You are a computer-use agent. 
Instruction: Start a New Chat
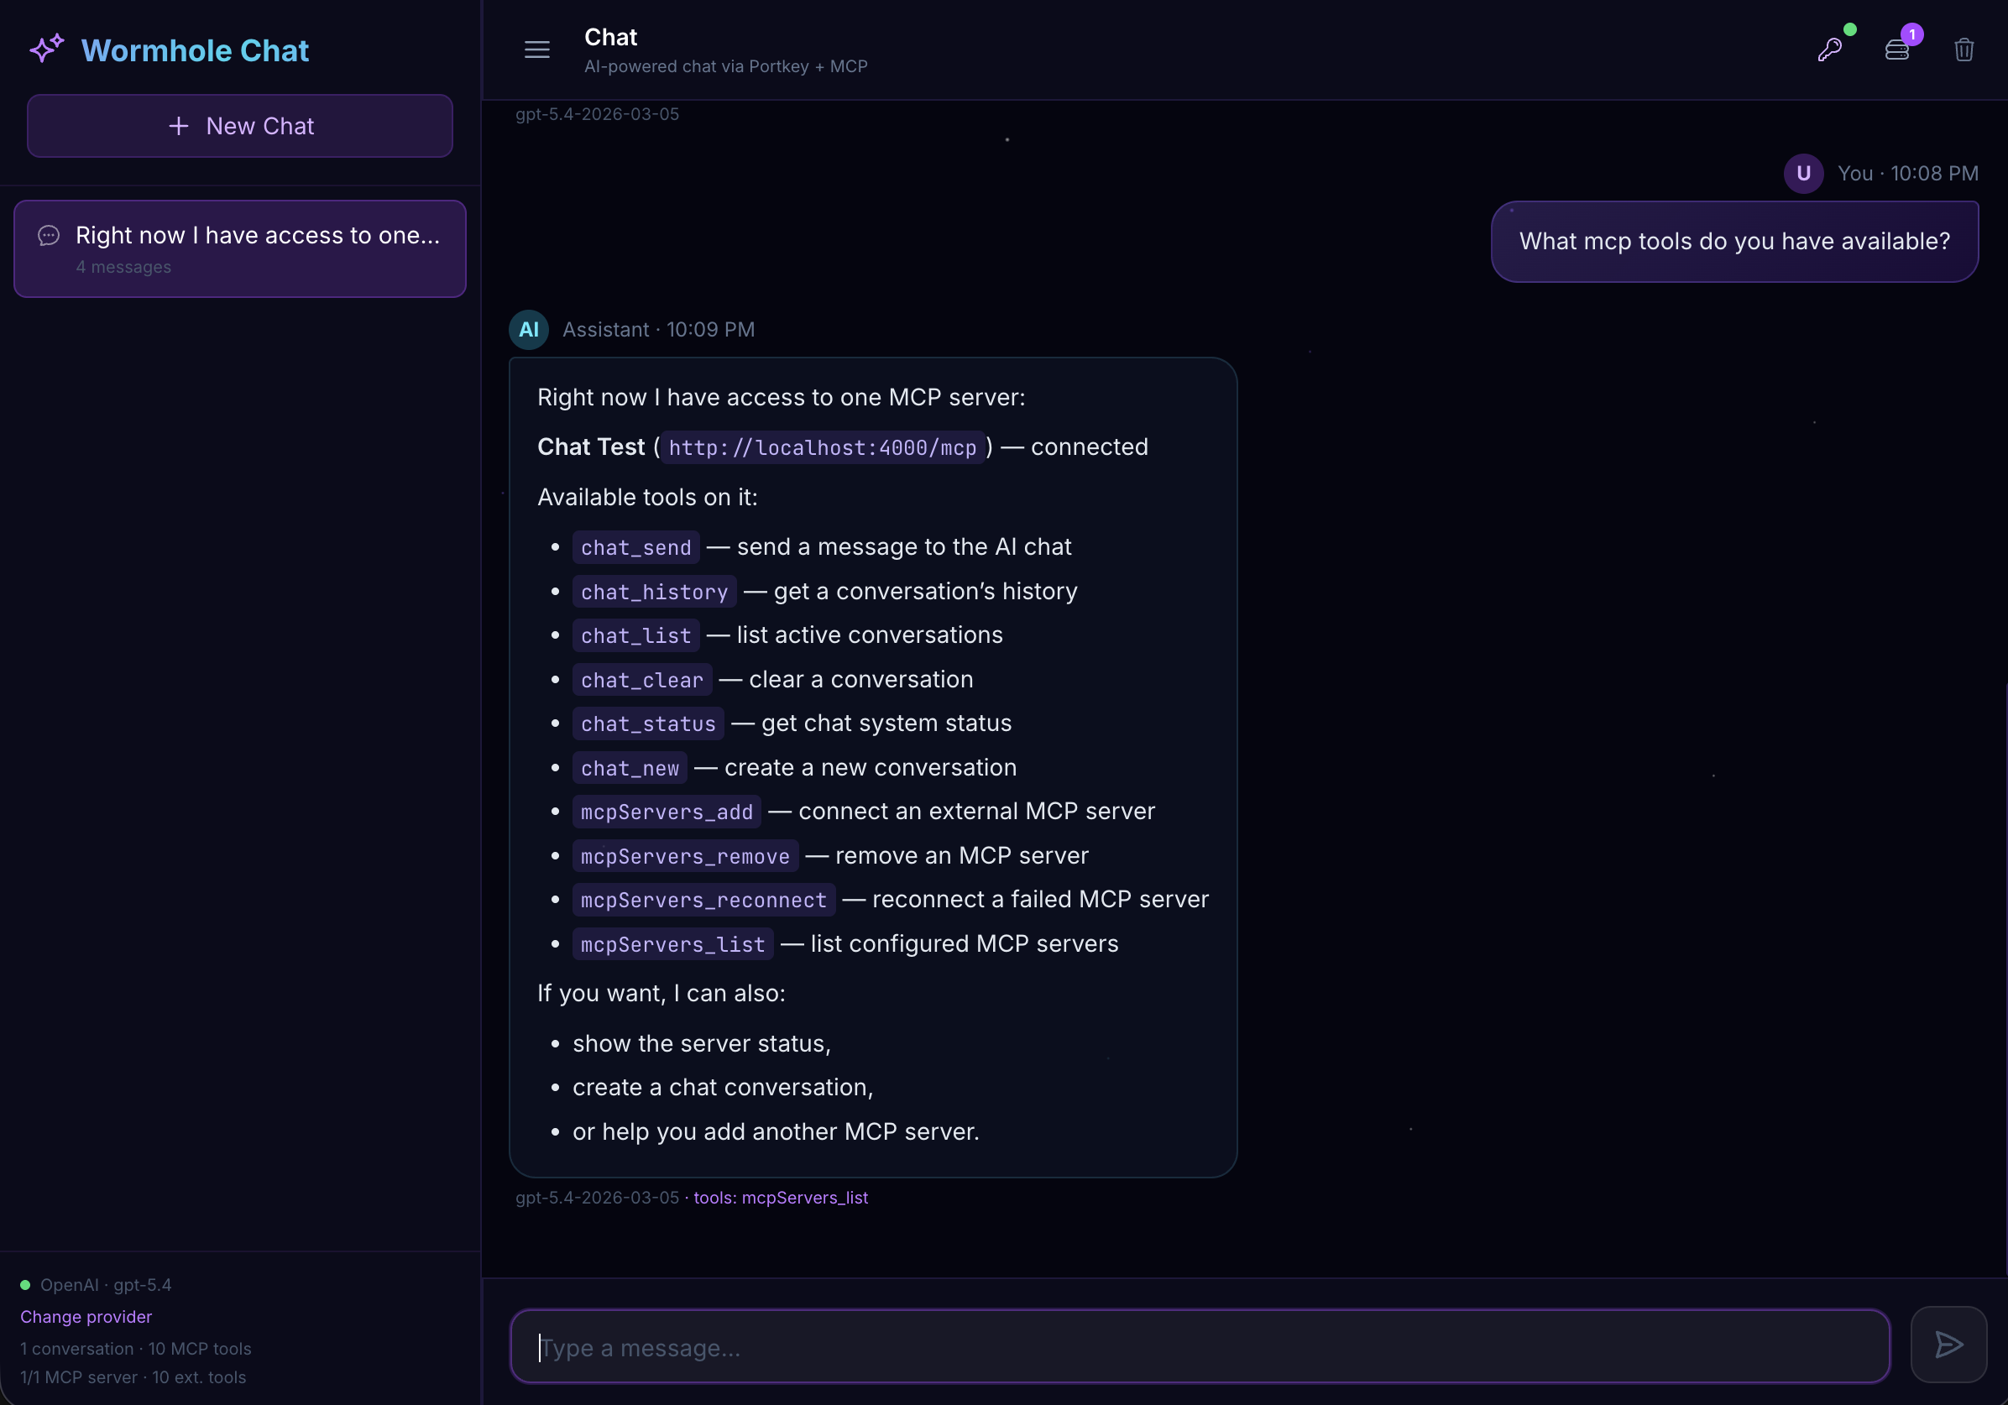click(x=239, y=126)
